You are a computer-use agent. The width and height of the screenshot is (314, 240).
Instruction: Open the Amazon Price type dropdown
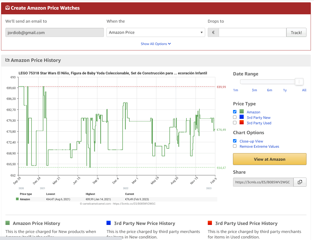[156, 33]
